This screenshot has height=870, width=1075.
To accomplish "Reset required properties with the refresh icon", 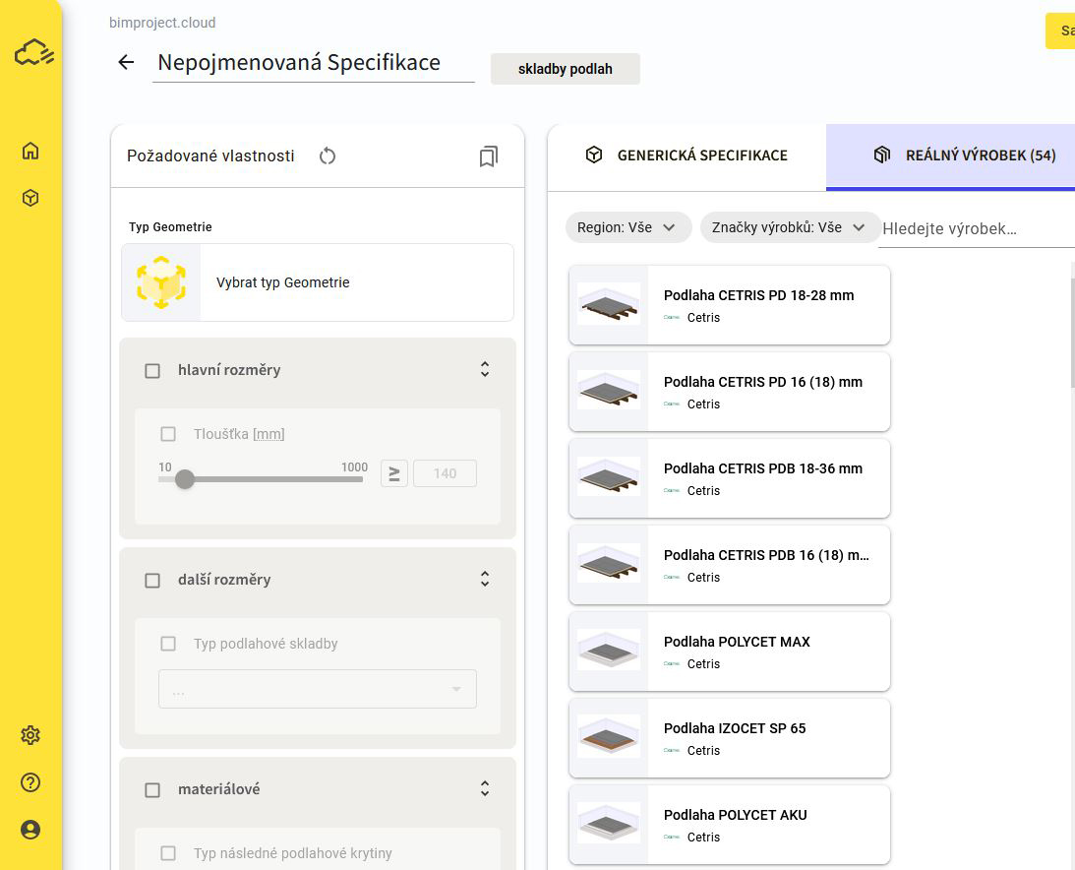I will tap(328, 155).
